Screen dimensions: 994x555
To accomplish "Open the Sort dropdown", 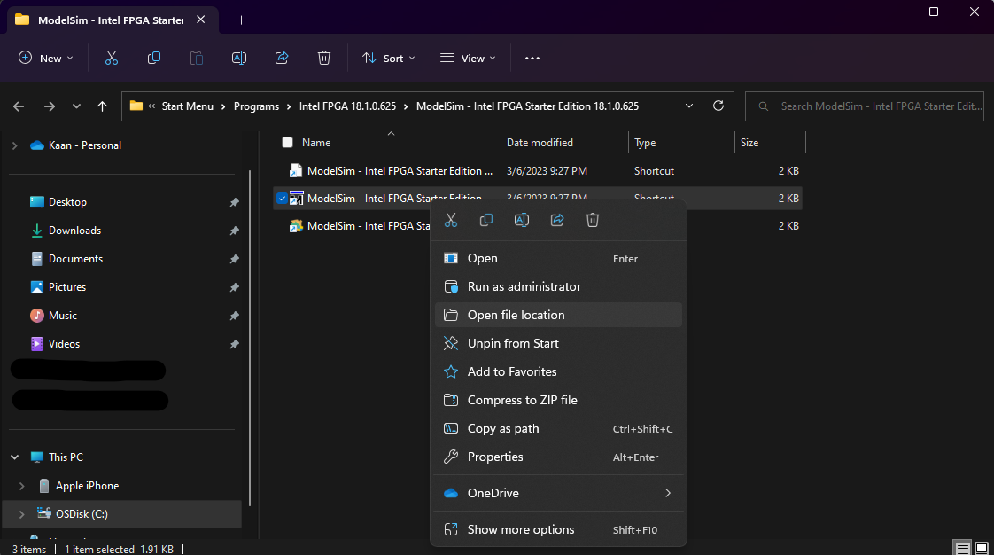I will [388, 58].
